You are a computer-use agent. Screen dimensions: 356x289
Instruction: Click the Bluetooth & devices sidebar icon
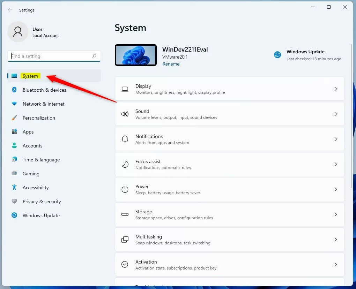[14, 90]
